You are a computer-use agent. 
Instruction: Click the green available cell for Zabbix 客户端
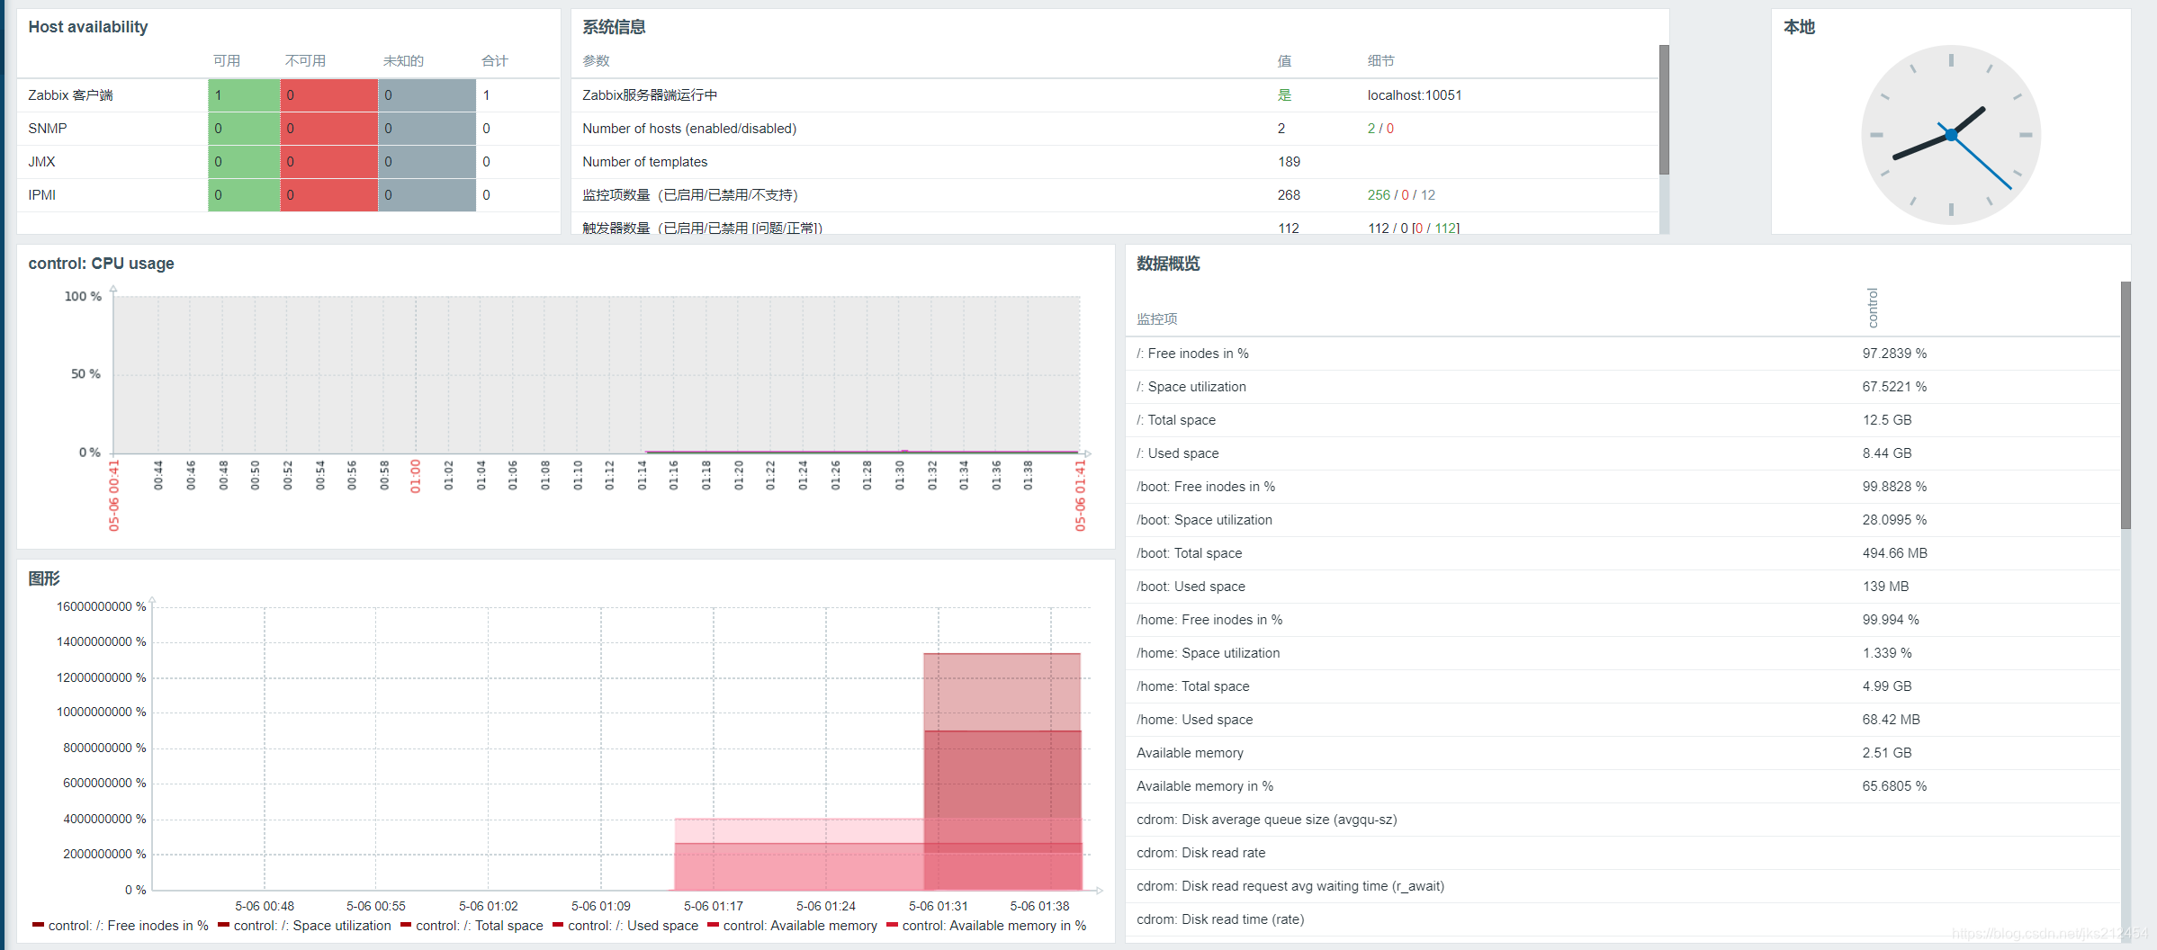pyautogui.click(x=244, y=95)
